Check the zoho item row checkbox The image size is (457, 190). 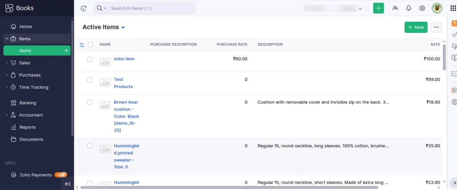point(89,59)
